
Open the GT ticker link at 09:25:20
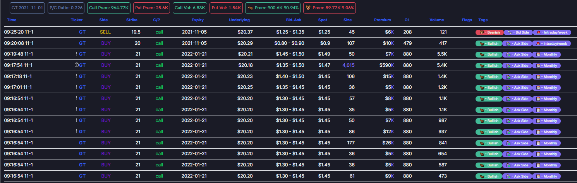pyautogui.click(x=82, y=32)
